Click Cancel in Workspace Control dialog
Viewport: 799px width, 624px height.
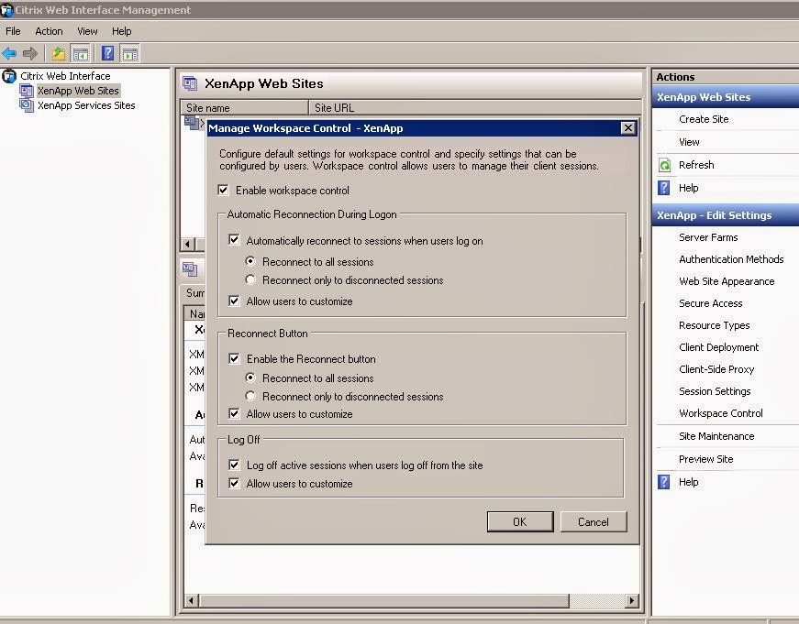coord(594,521)
